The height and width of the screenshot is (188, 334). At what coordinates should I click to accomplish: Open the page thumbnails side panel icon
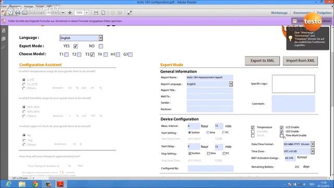coord(4,31)
